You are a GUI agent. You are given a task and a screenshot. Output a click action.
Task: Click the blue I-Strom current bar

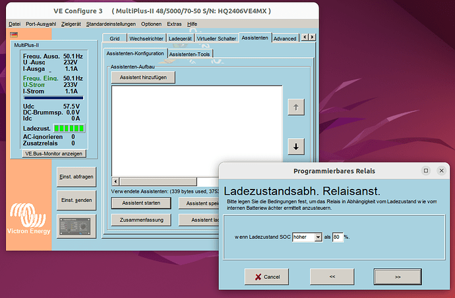[53, 98]
